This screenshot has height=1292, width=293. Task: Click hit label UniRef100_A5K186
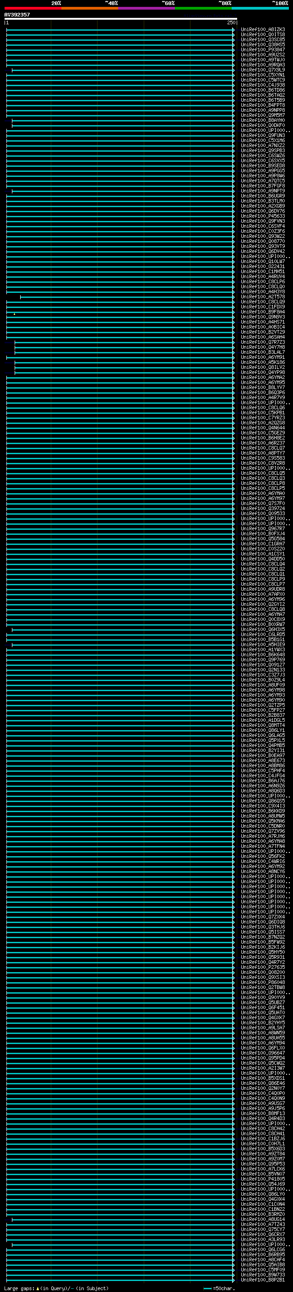point(263,362)
